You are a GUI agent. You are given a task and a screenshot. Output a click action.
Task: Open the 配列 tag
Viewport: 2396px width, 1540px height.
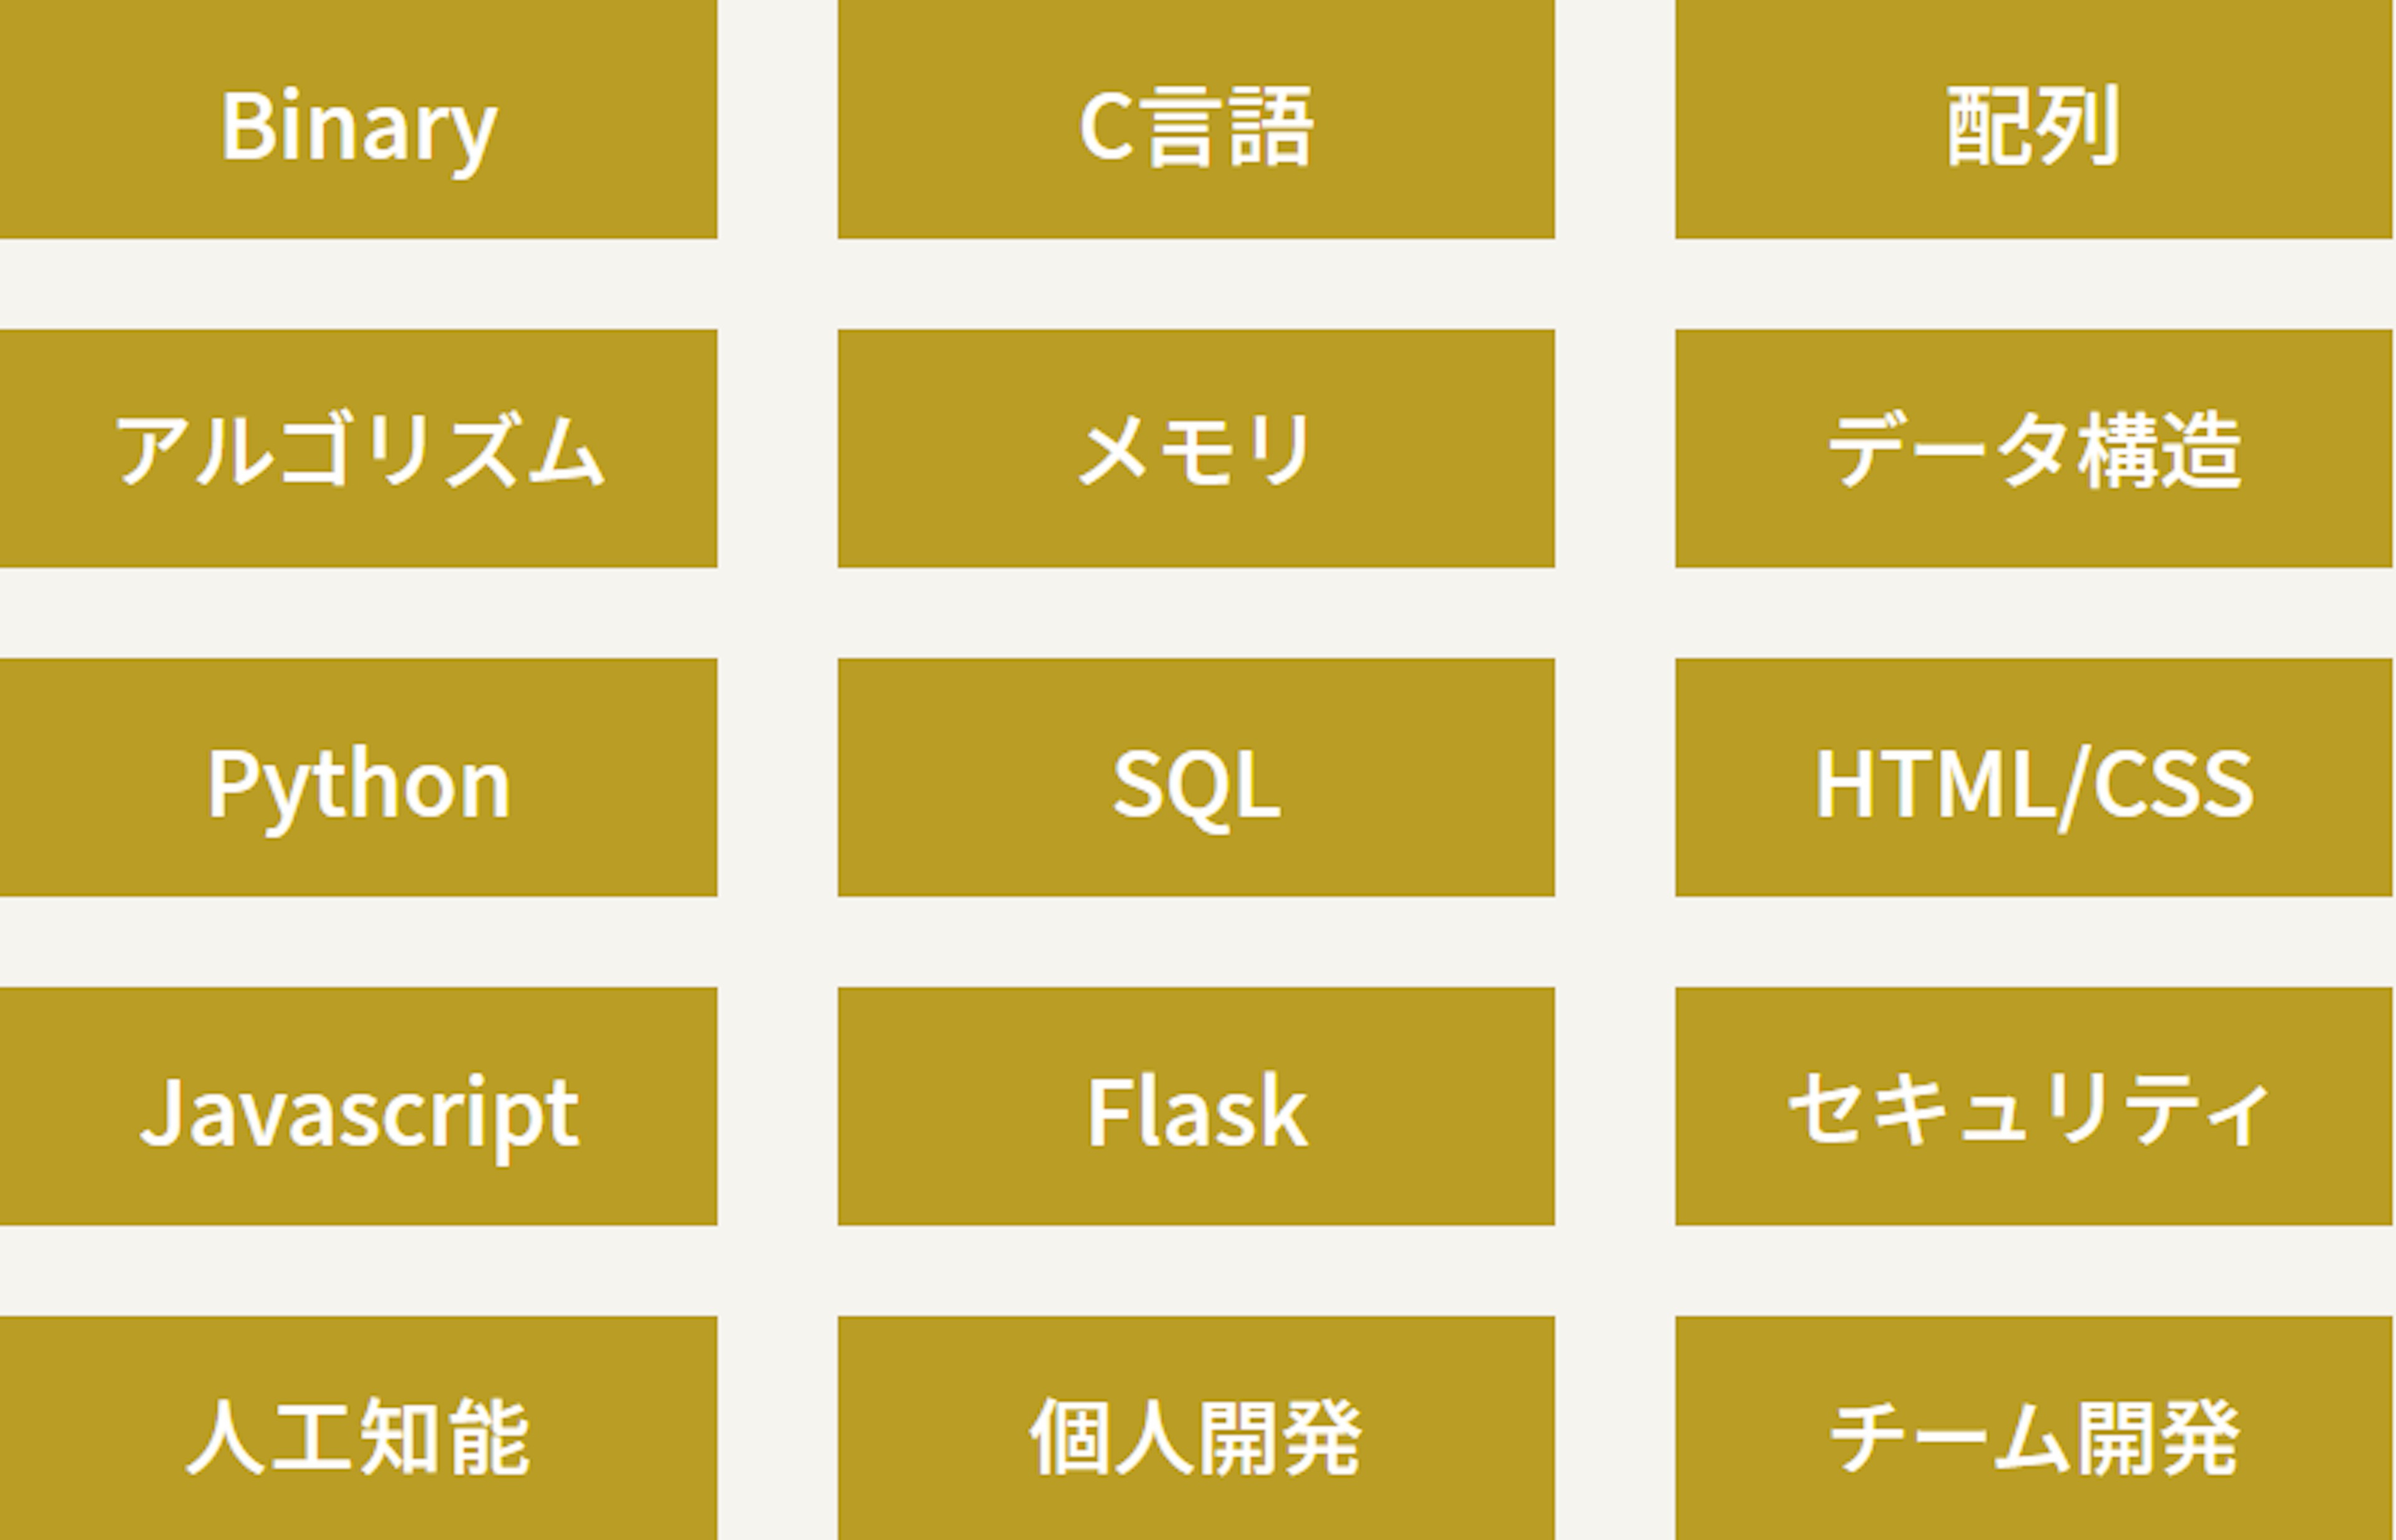(2034, 119)
